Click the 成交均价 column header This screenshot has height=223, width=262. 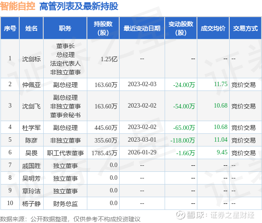click(213, 28)
